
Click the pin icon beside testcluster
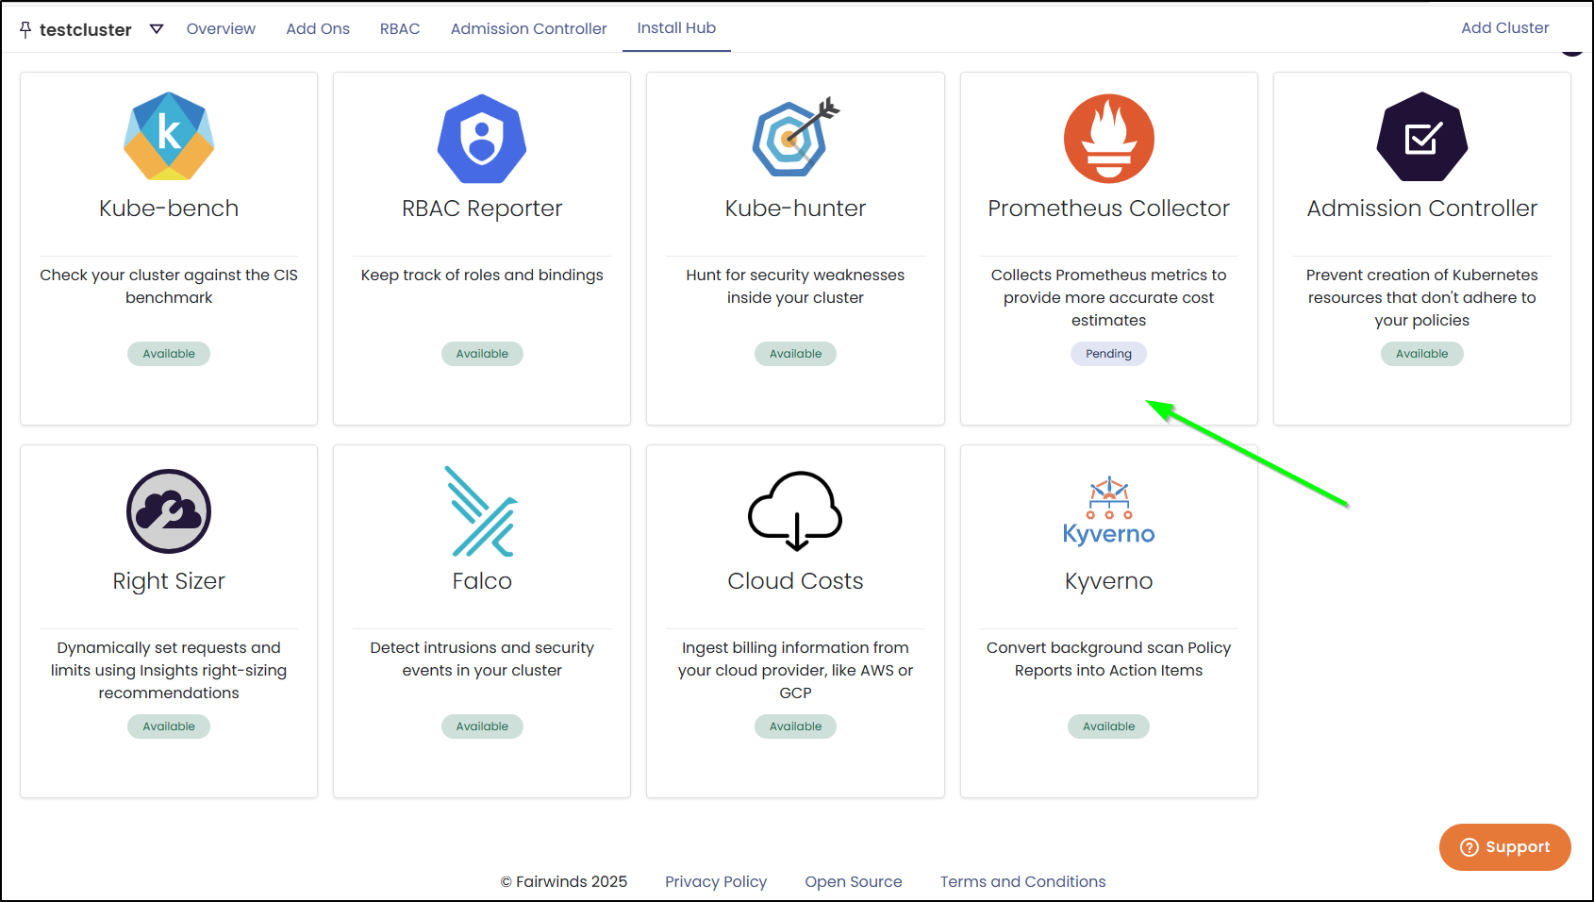[25, 29]
